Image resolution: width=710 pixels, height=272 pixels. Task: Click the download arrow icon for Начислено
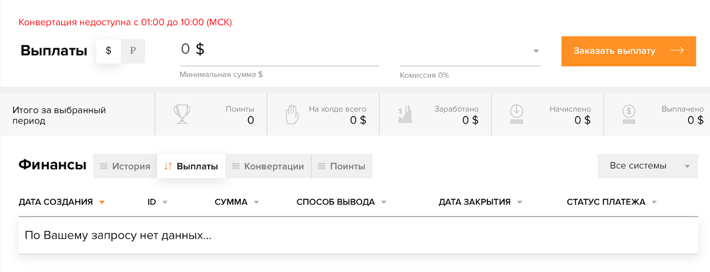pos(517,114)
